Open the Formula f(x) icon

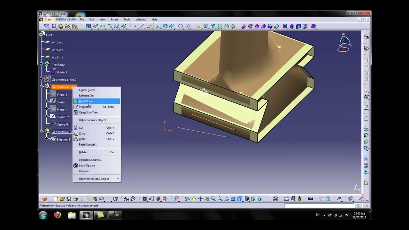tap(127, 199)
